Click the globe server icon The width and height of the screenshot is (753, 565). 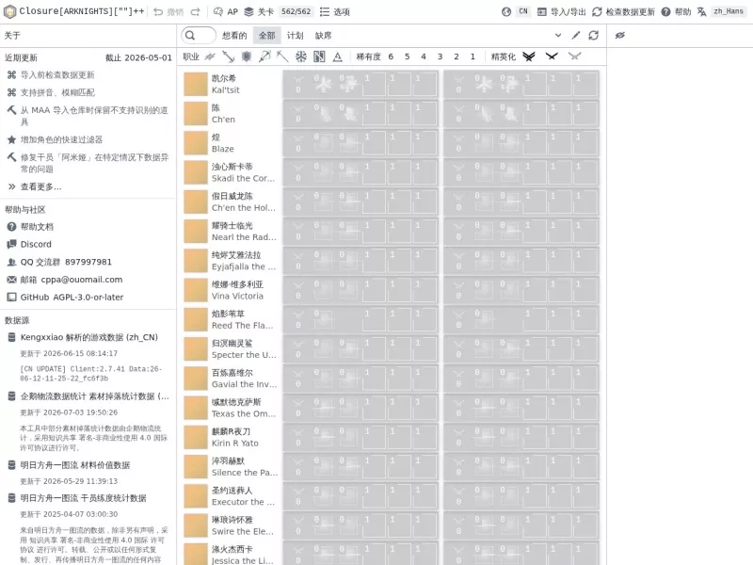[506, 12]
